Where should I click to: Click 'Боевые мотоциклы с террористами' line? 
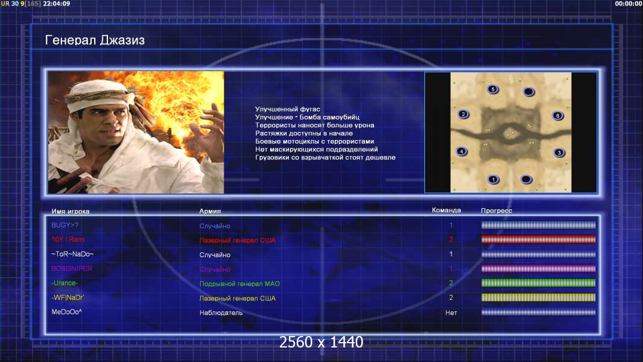314,141
